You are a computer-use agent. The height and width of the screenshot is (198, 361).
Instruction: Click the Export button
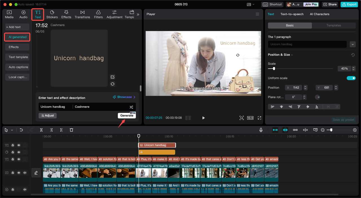coord(349,4)
